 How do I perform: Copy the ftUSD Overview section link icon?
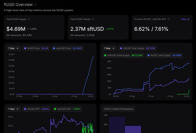[x=35, y=5]
